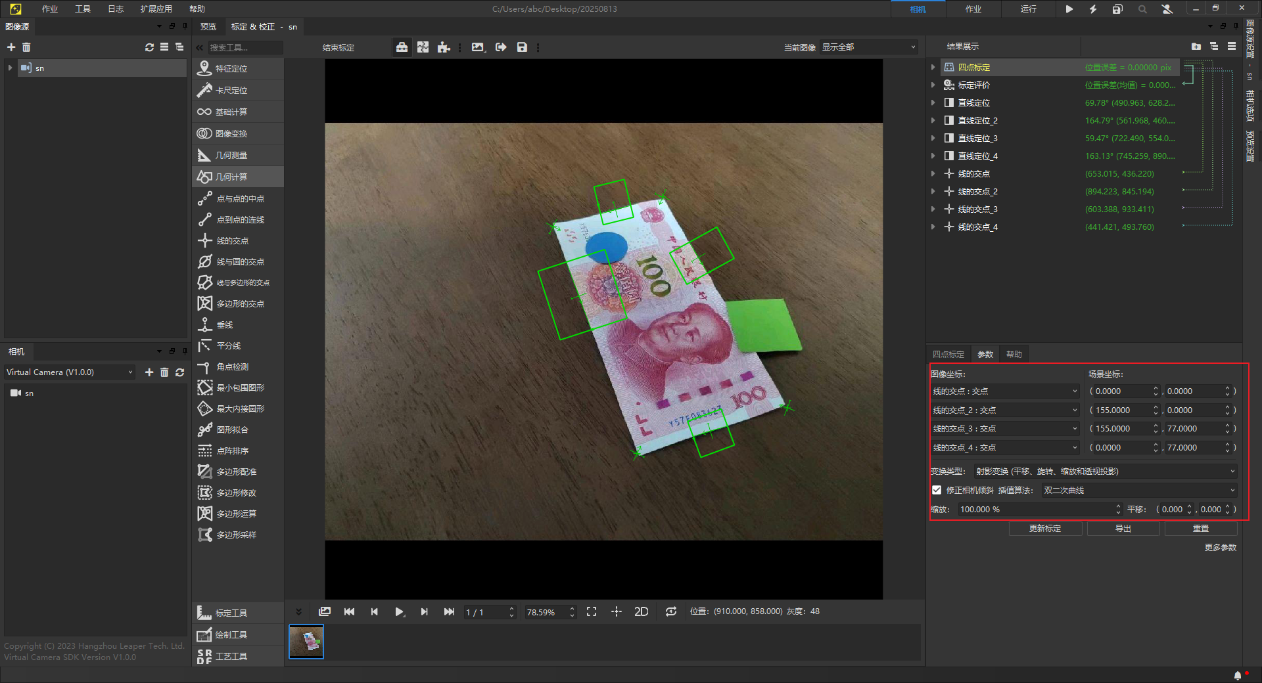The image size is (1262, 683).
Task: Open the 变换类型 dropdown
Action: pyautogui.click(x=1104, y=472)
